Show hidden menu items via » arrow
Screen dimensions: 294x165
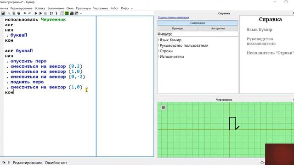(132, 8)
